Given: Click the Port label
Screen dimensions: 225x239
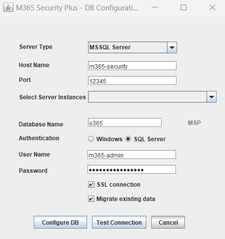Looking at the screenshot, I should click(25, 80).
